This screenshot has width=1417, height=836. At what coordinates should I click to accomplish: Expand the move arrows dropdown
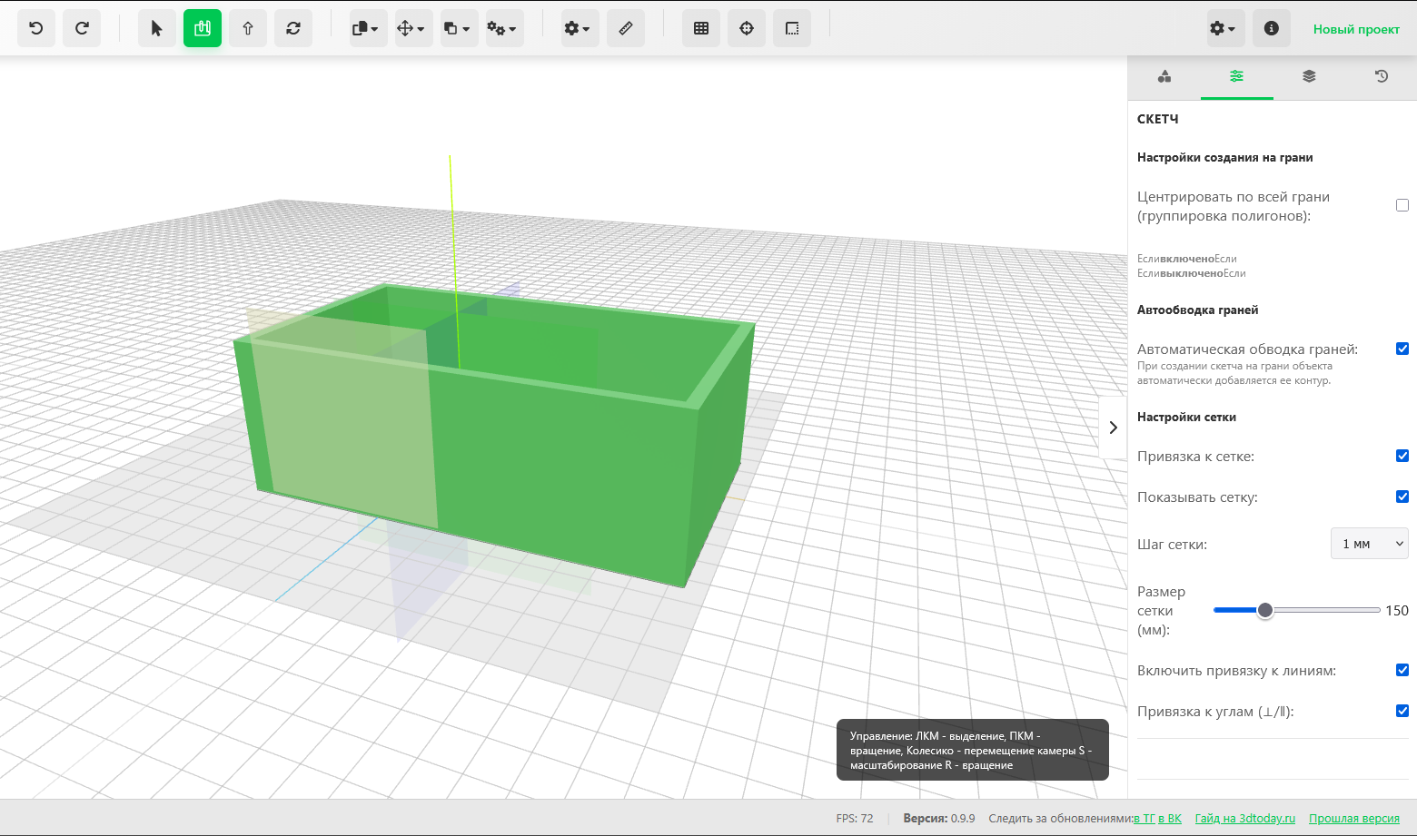pyautogui.click(x=412, y=28)
